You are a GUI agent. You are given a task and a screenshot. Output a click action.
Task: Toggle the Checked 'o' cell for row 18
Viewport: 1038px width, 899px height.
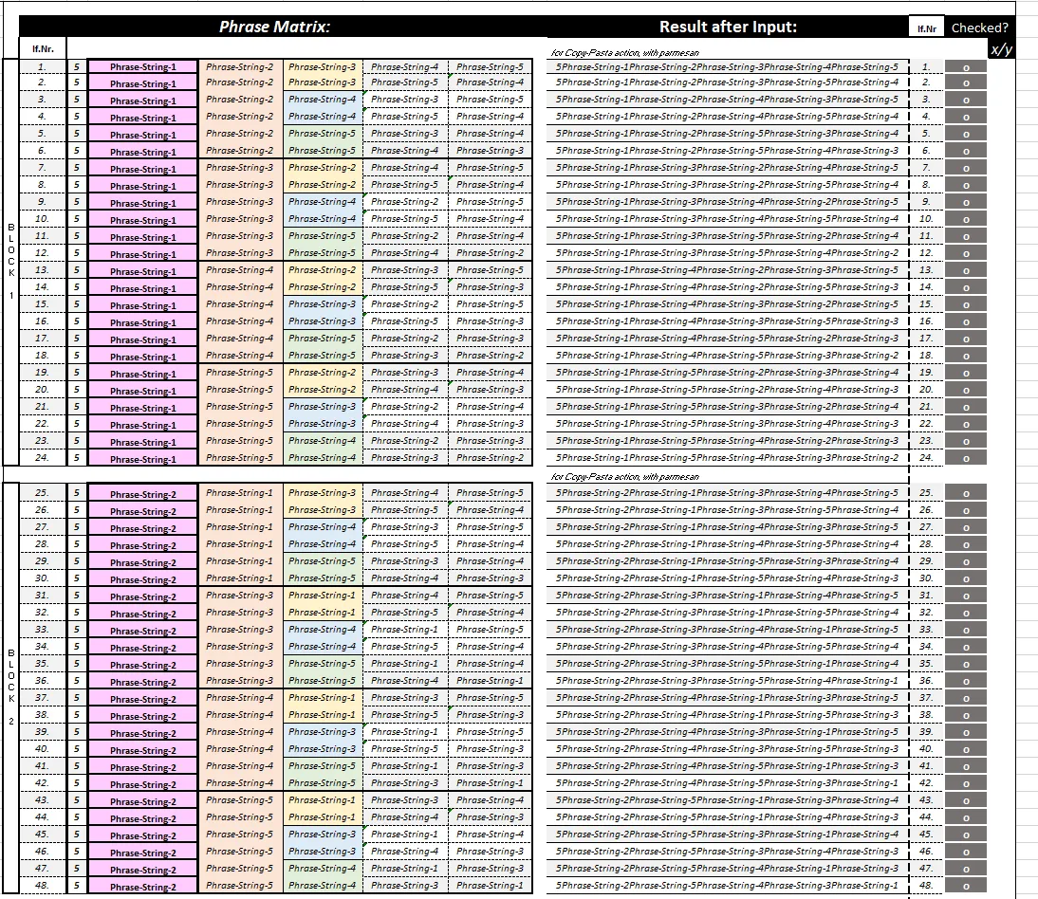click(x=966, y=356)
